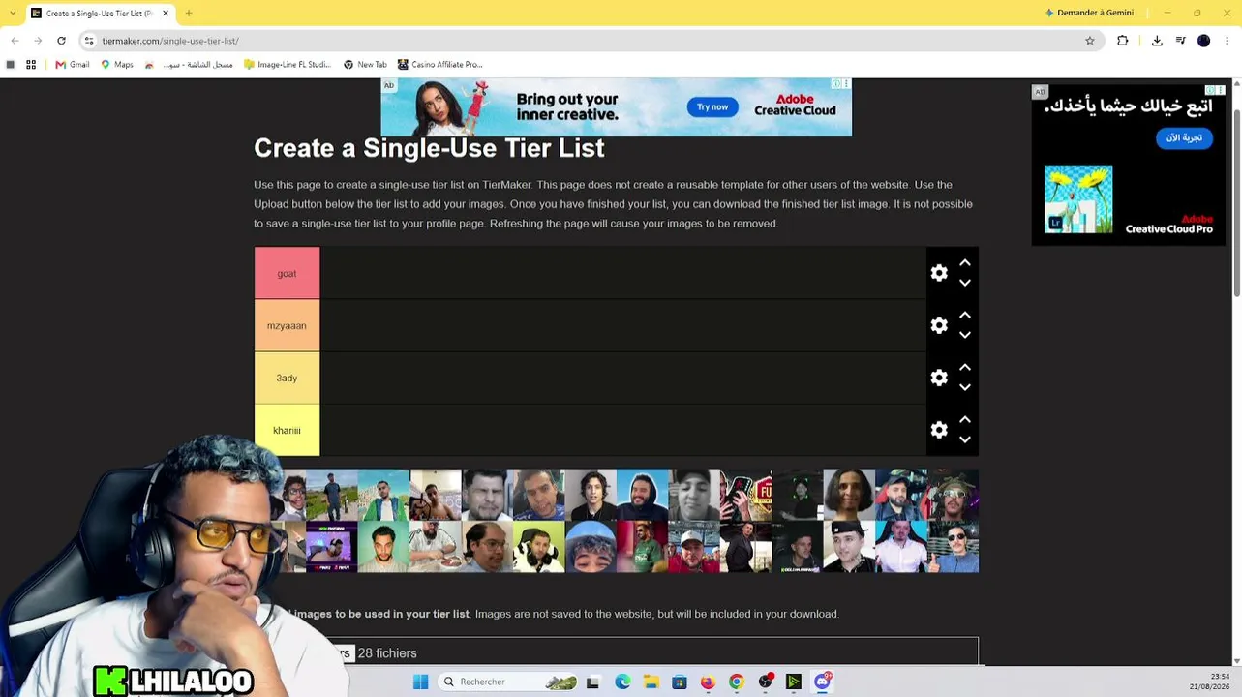Image resolution: width=1242 pixels, height=697 pixels.
Task: Select the mzyaaan tier label
Action: [x=287, y=325]
